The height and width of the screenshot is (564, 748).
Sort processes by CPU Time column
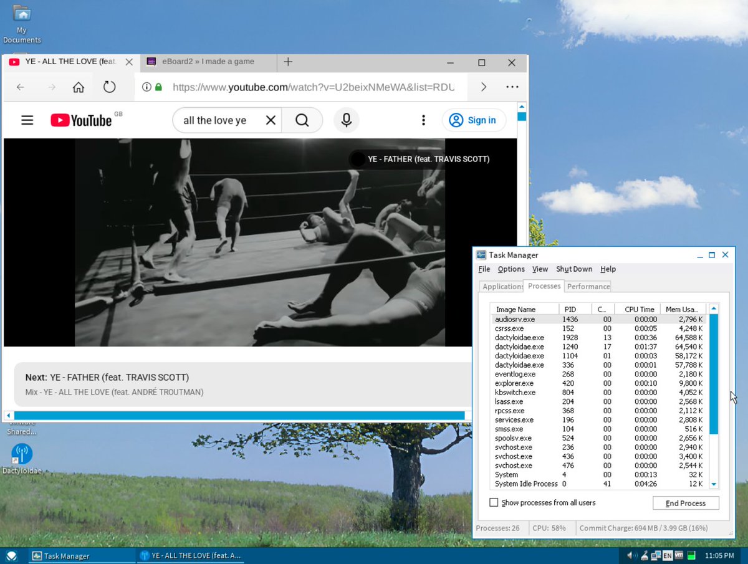(x=637, y=309)
